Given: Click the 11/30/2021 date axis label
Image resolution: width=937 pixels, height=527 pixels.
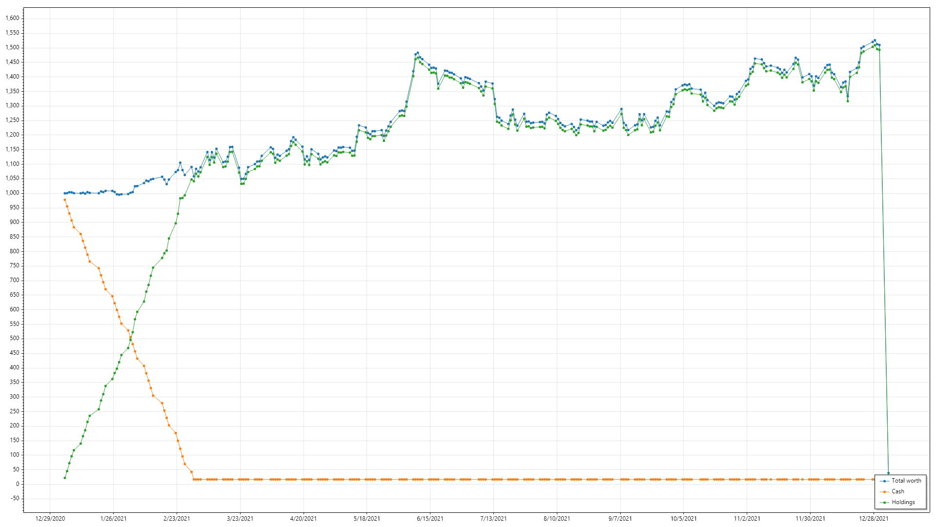Looking at the screenshot, I should [811, 519].
